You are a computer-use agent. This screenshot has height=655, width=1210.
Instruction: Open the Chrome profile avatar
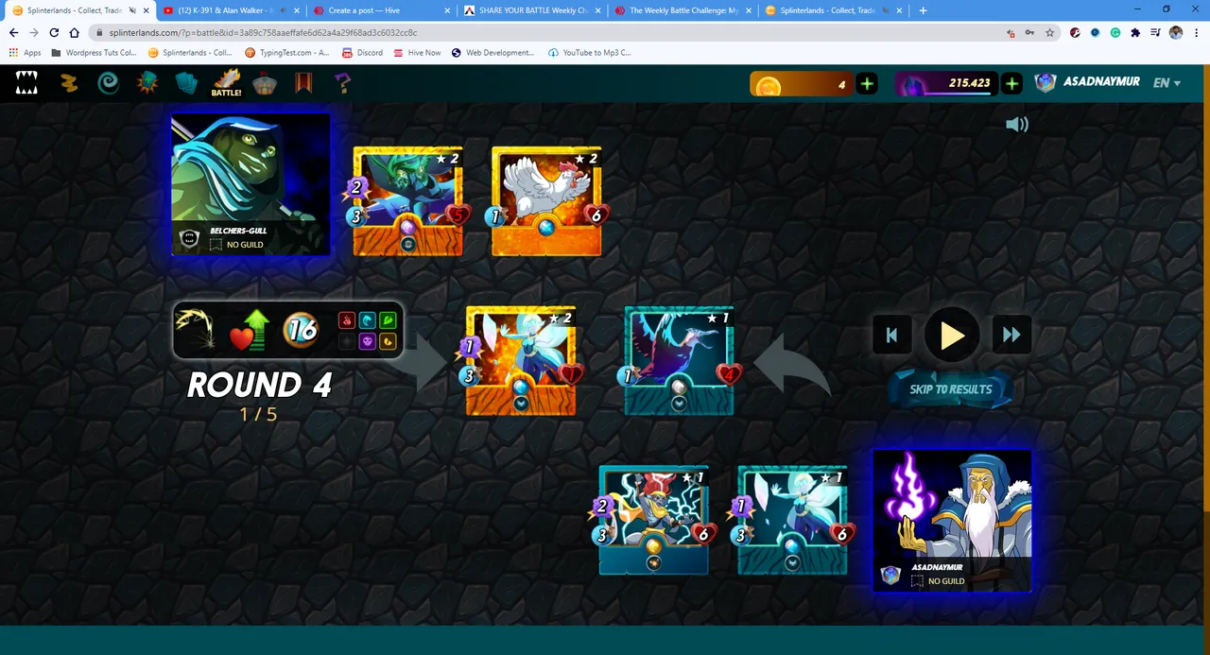pos(1176,32)
